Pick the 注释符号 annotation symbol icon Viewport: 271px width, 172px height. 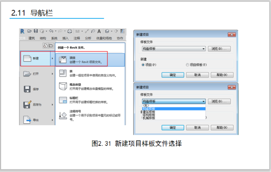click(62, 115)
